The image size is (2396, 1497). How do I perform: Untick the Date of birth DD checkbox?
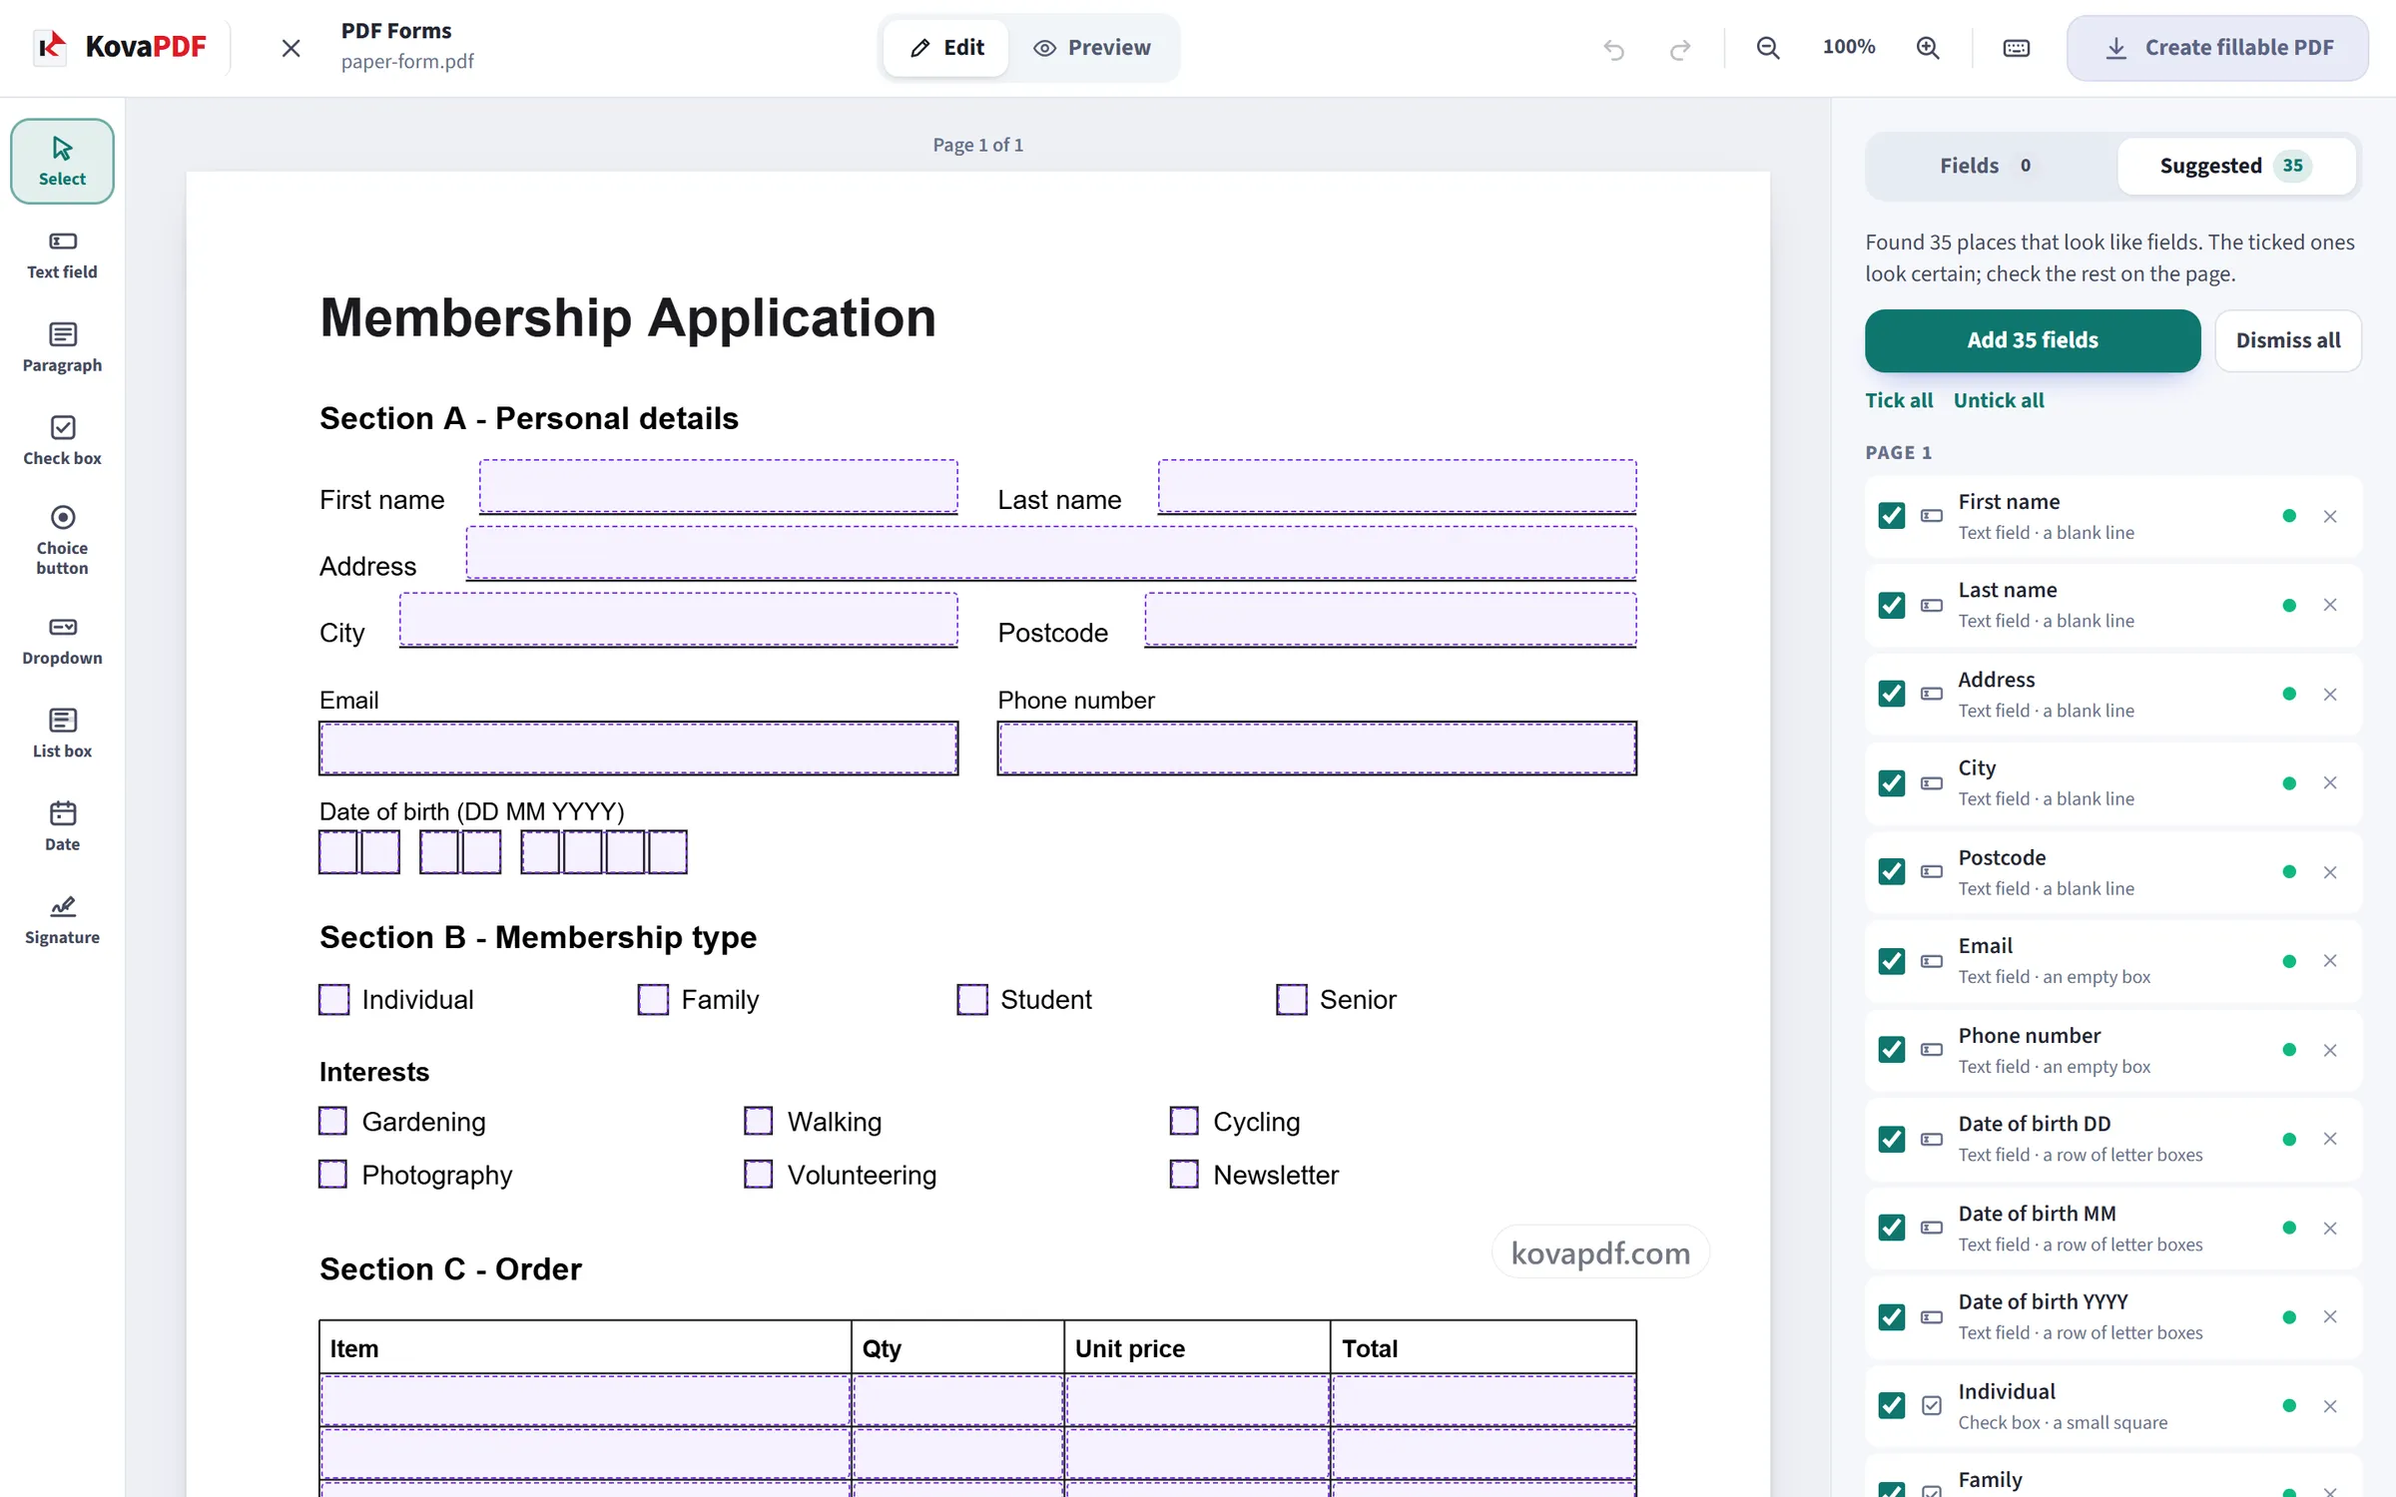(x=1892, y=1139)
